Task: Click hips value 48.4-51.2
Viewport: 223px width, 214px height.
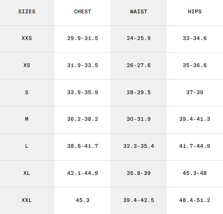Action: (195, 200)
